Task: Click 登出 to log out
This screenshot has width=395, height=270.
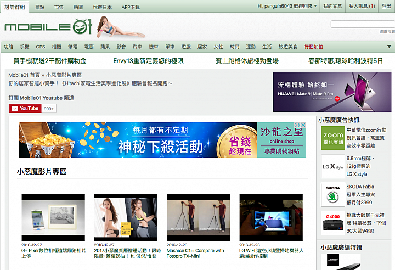Action: pyautogui.click(x=386, y=6)
